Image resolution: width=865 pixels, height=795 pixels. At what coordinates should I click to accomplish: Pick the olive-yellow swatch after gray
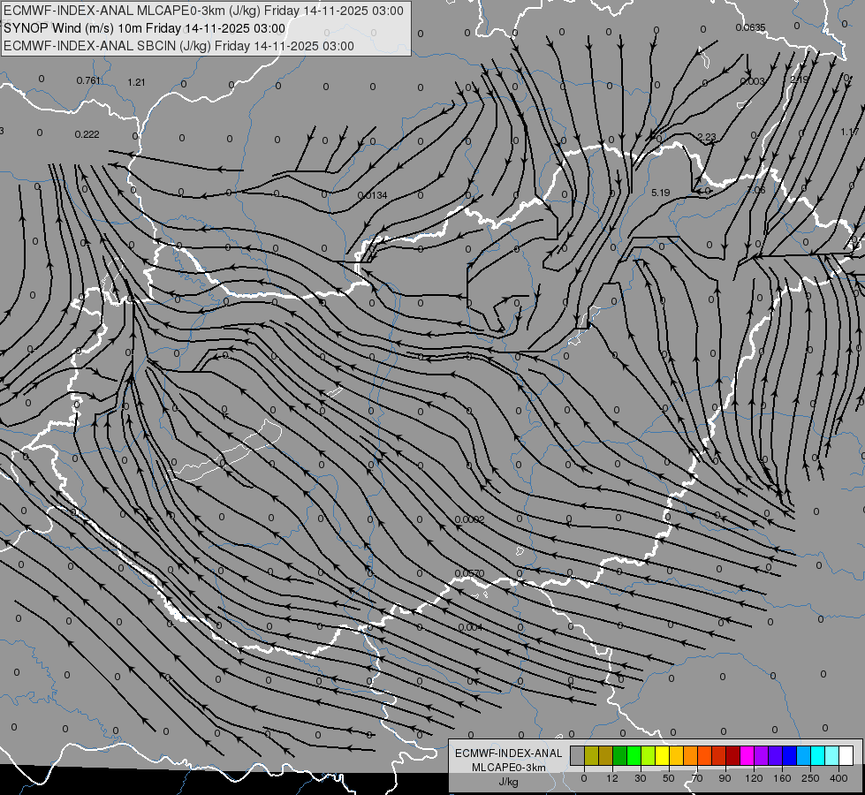[591, 756]
